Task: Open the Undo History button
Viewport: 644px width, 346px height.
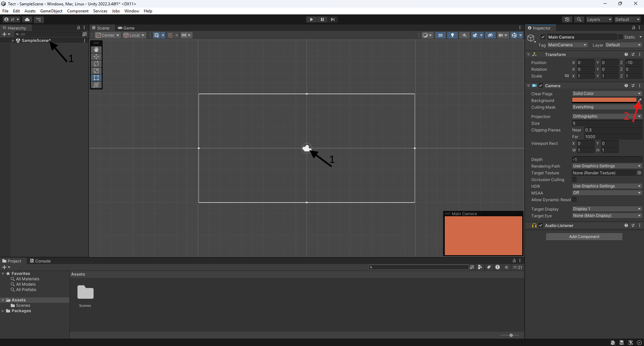Action: point(568,19)
